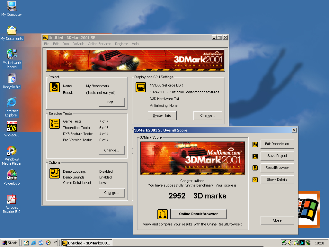Click the Project document icon
This screenshot has height=247, width=329.
tap(55, 87)
